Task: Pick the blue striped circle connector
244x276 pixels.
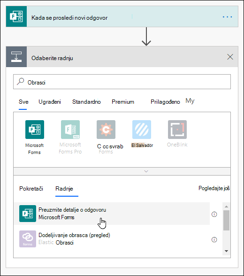Action: point(142,130)
